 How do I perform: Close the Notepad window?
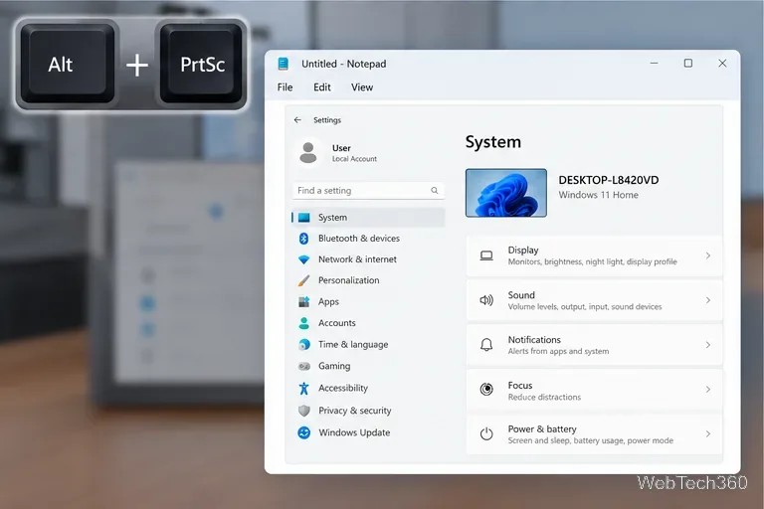click(722, 64)
